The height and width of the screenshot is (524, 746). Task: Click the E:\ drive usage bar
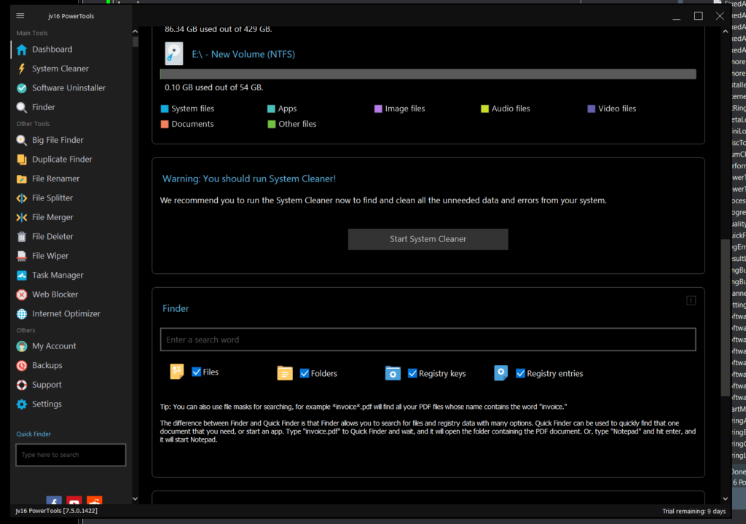tap(428, 74)
